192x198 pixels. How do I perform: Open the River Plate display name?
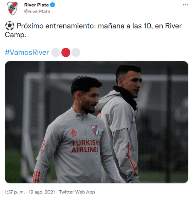[36, 5]
